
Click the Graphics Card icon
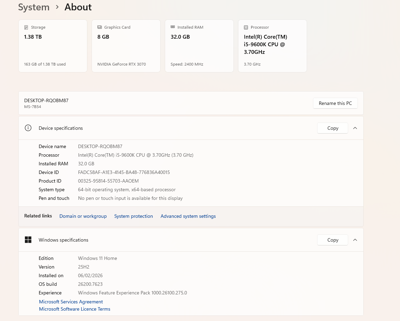(x=99, y=27)
